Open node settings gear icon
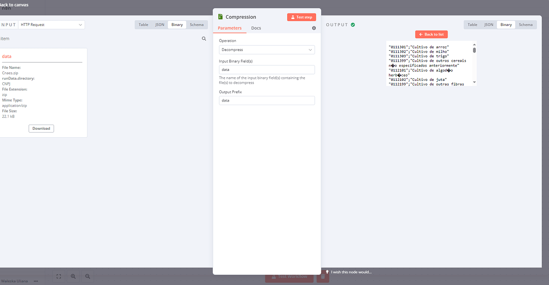Screen dimensions: 549x285 [x=314, y=28]
